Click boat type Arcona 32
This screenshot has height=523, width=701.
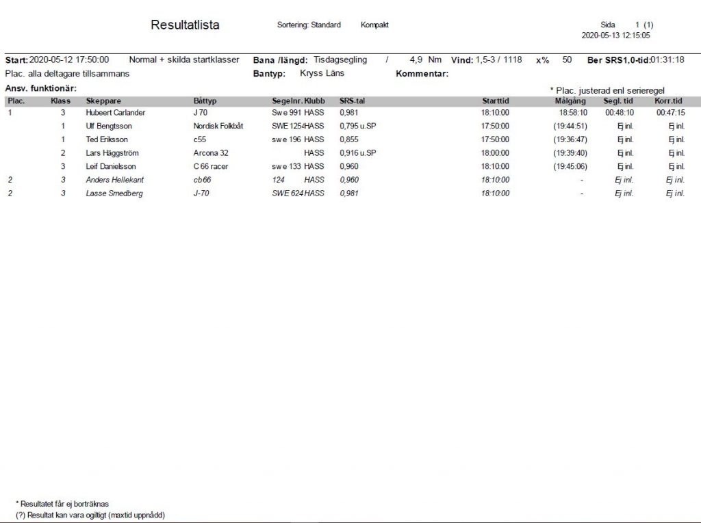pos(211,153)
